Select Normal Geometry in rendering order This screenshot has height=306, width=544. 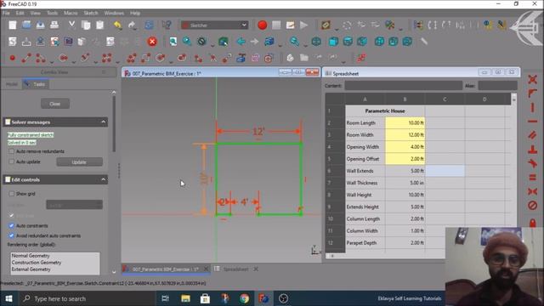click(31, 256)
